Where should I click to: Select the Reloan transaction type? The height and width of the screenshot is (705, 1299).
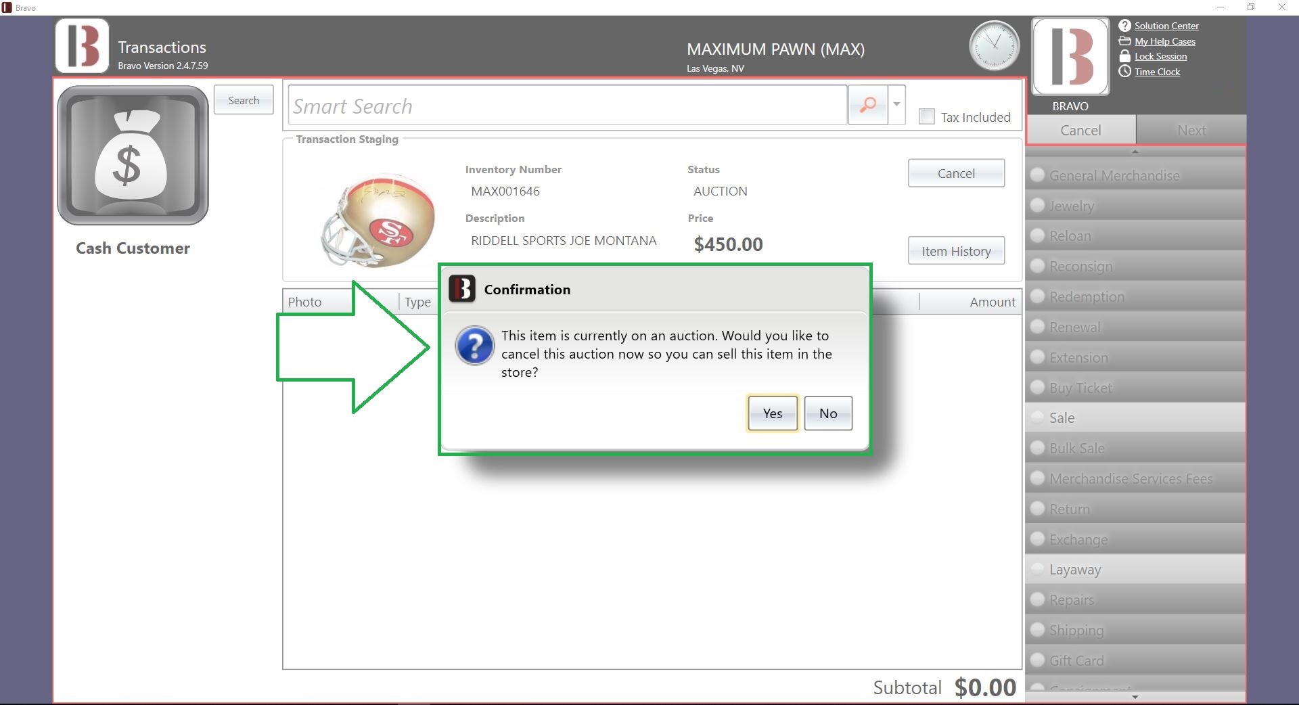1135,235
